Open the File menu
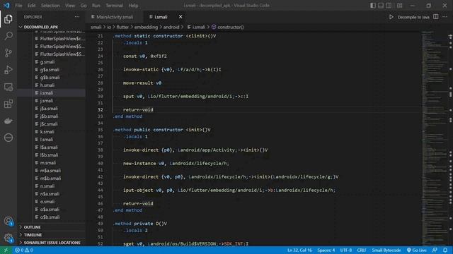453x254 pixels. tap(19, 6)
